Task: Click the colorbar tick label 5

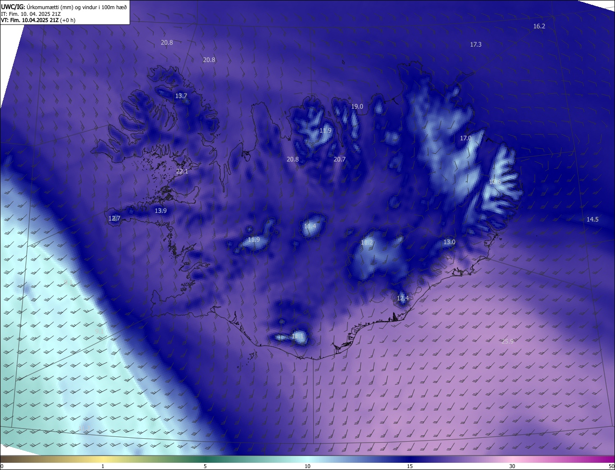Action: tap(205, 466)
